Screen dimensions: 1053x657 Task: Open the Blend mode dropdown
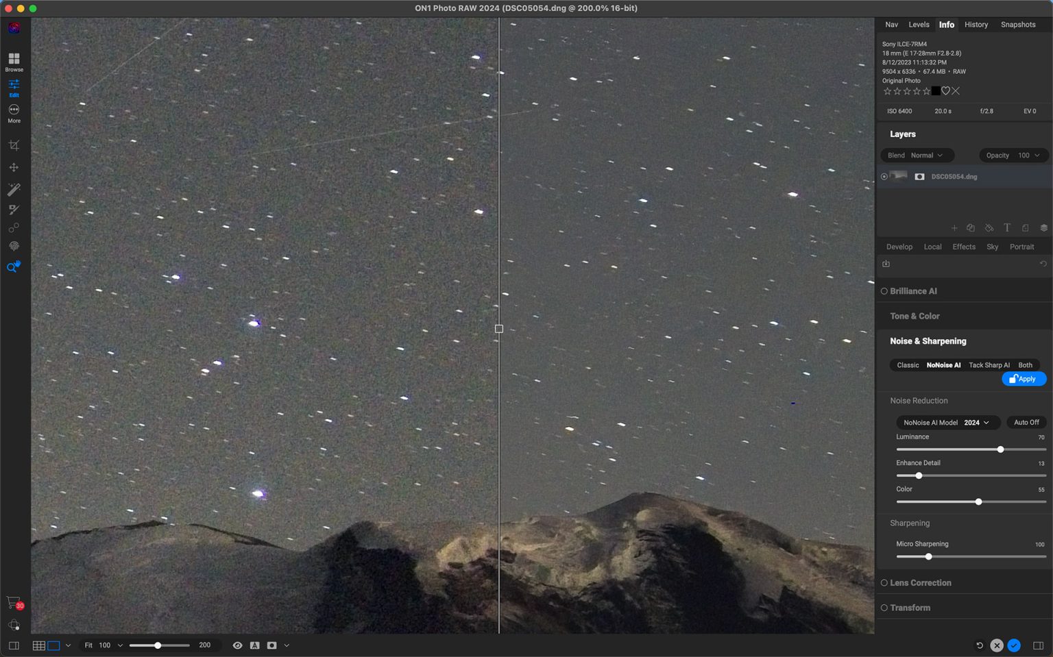917,155
